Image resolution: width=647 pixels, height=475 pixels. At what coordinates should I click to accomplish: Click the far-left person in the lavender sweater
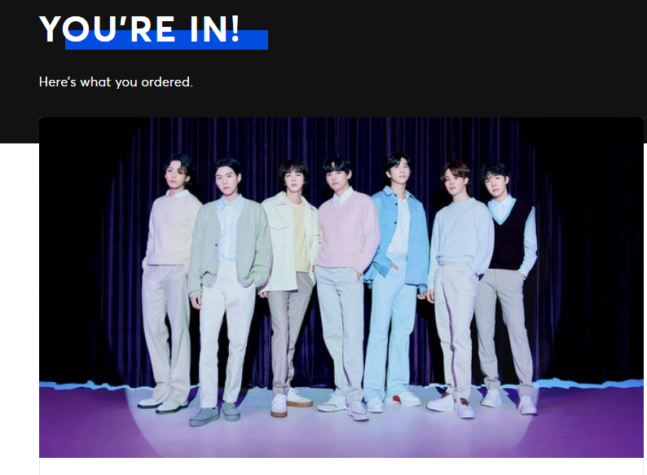point(169,280)
